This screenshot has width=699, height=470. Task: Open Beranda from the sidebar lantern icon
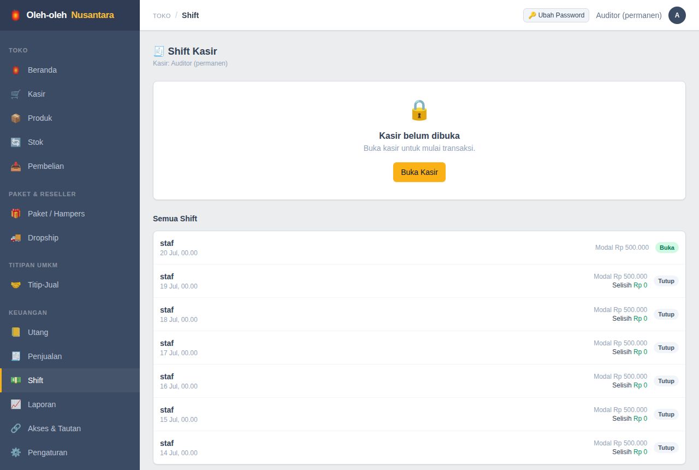(16, 70)
